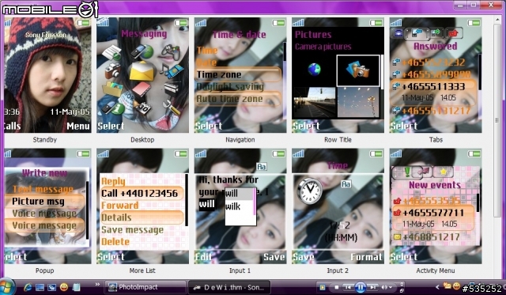Click the wrench settings icon in Desktop preview
The image size is (506, 295).
(171, 107)
